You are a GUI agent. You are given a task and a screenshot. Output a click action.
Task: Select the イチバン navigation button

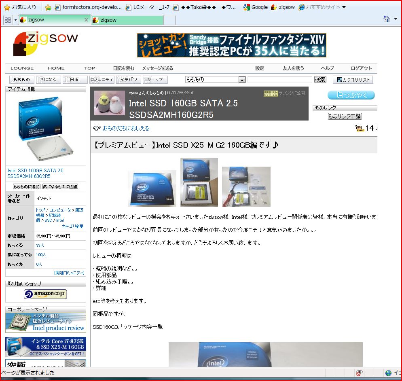(128, 80)
